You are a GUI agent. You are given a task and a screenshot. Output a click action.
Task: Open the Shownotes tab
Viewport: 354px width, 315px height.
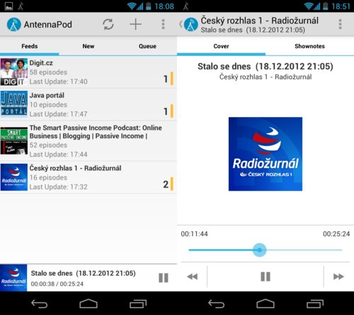point(309,46)
